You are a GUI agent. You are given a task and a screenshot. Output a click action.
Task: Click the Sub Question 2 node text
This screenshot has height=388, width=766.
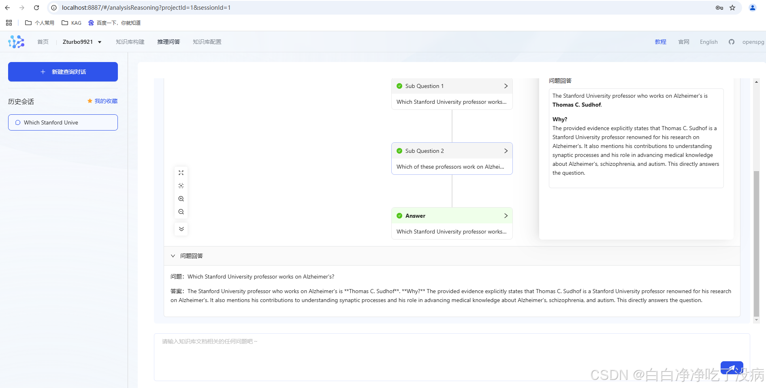pyautogui.click(x=450, y=167)
